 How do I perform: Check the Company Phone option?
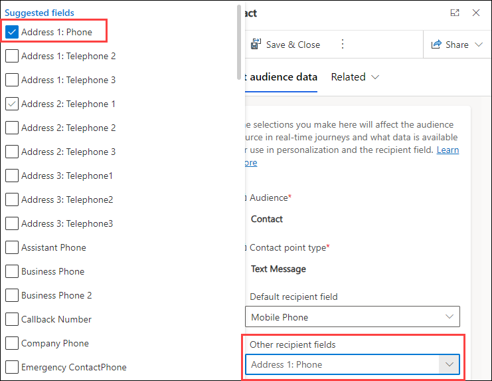tap(12, 343)
